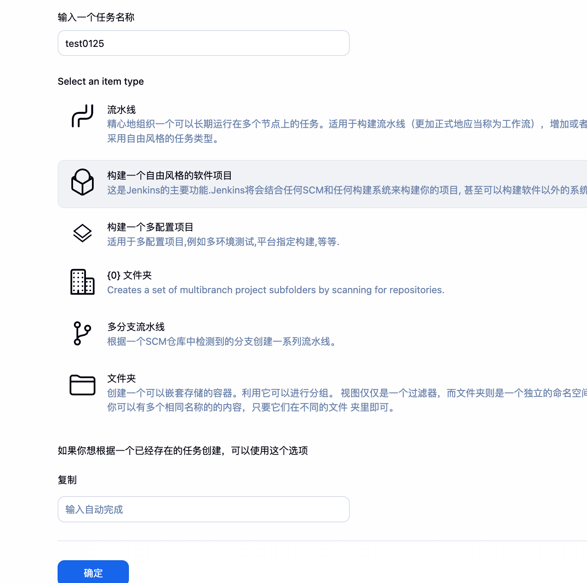
Task: Click the building icon beside {0} 文件夹
Action: pos(82,282)
